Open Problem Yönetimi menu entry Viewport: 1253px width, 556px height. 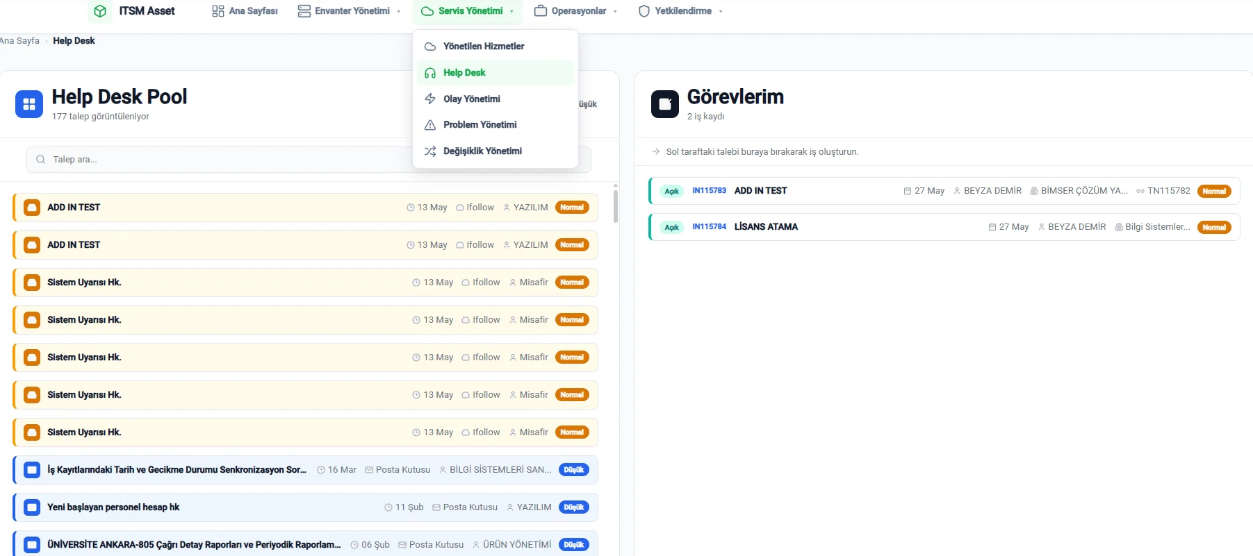click(495, 125)
